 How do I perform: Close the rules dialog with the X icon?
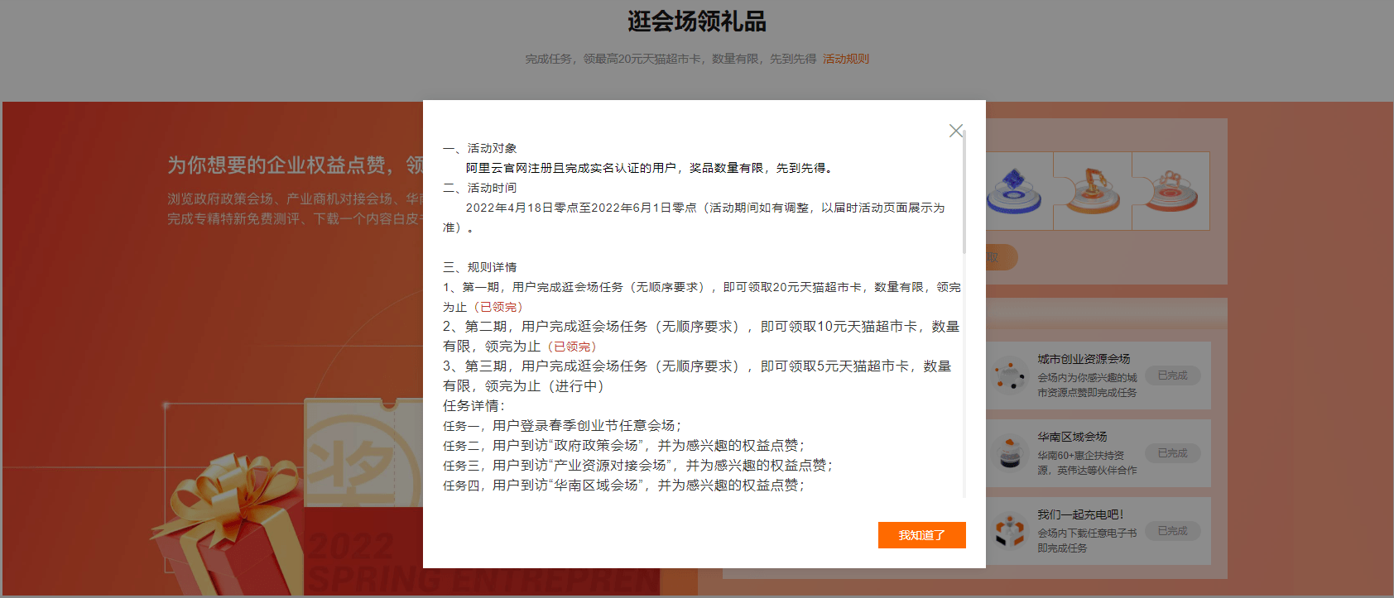955,131
